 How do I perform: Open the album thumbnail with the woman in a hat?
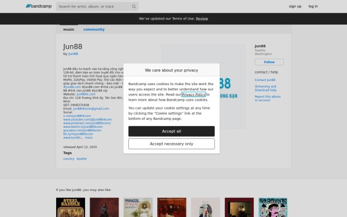pos(138,207)
